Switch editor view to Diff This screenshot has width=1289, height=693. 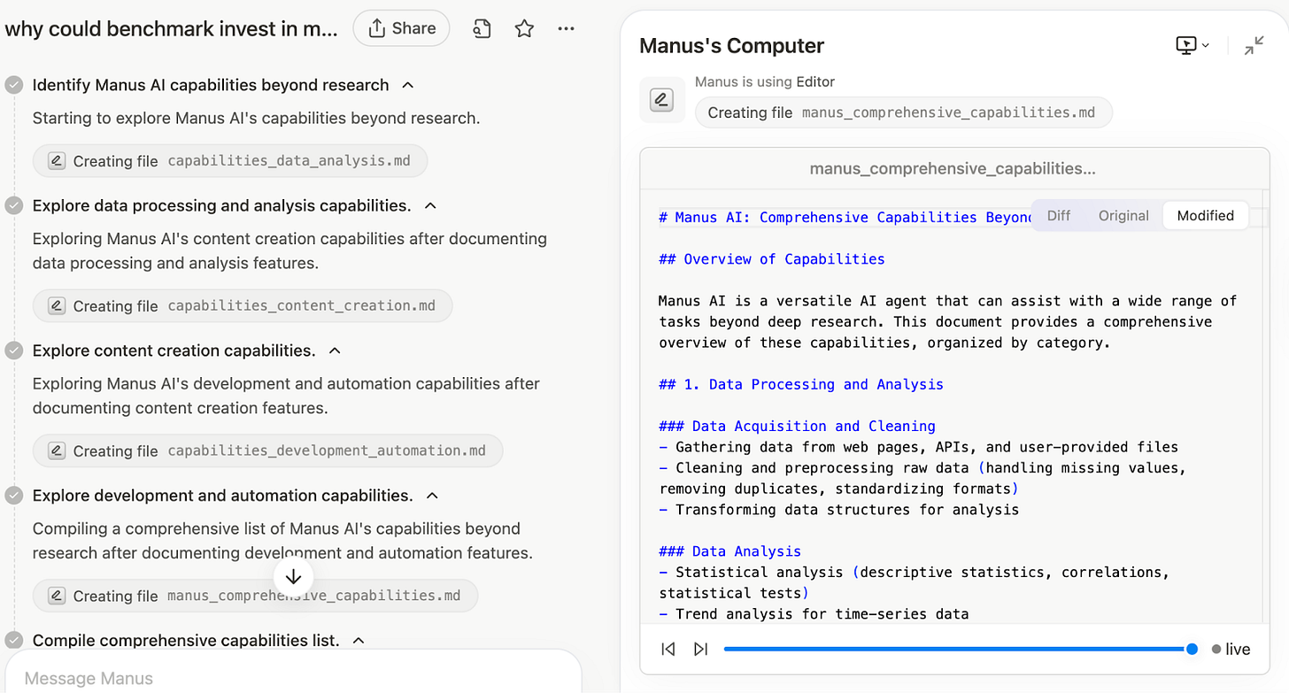point(1059,215)
